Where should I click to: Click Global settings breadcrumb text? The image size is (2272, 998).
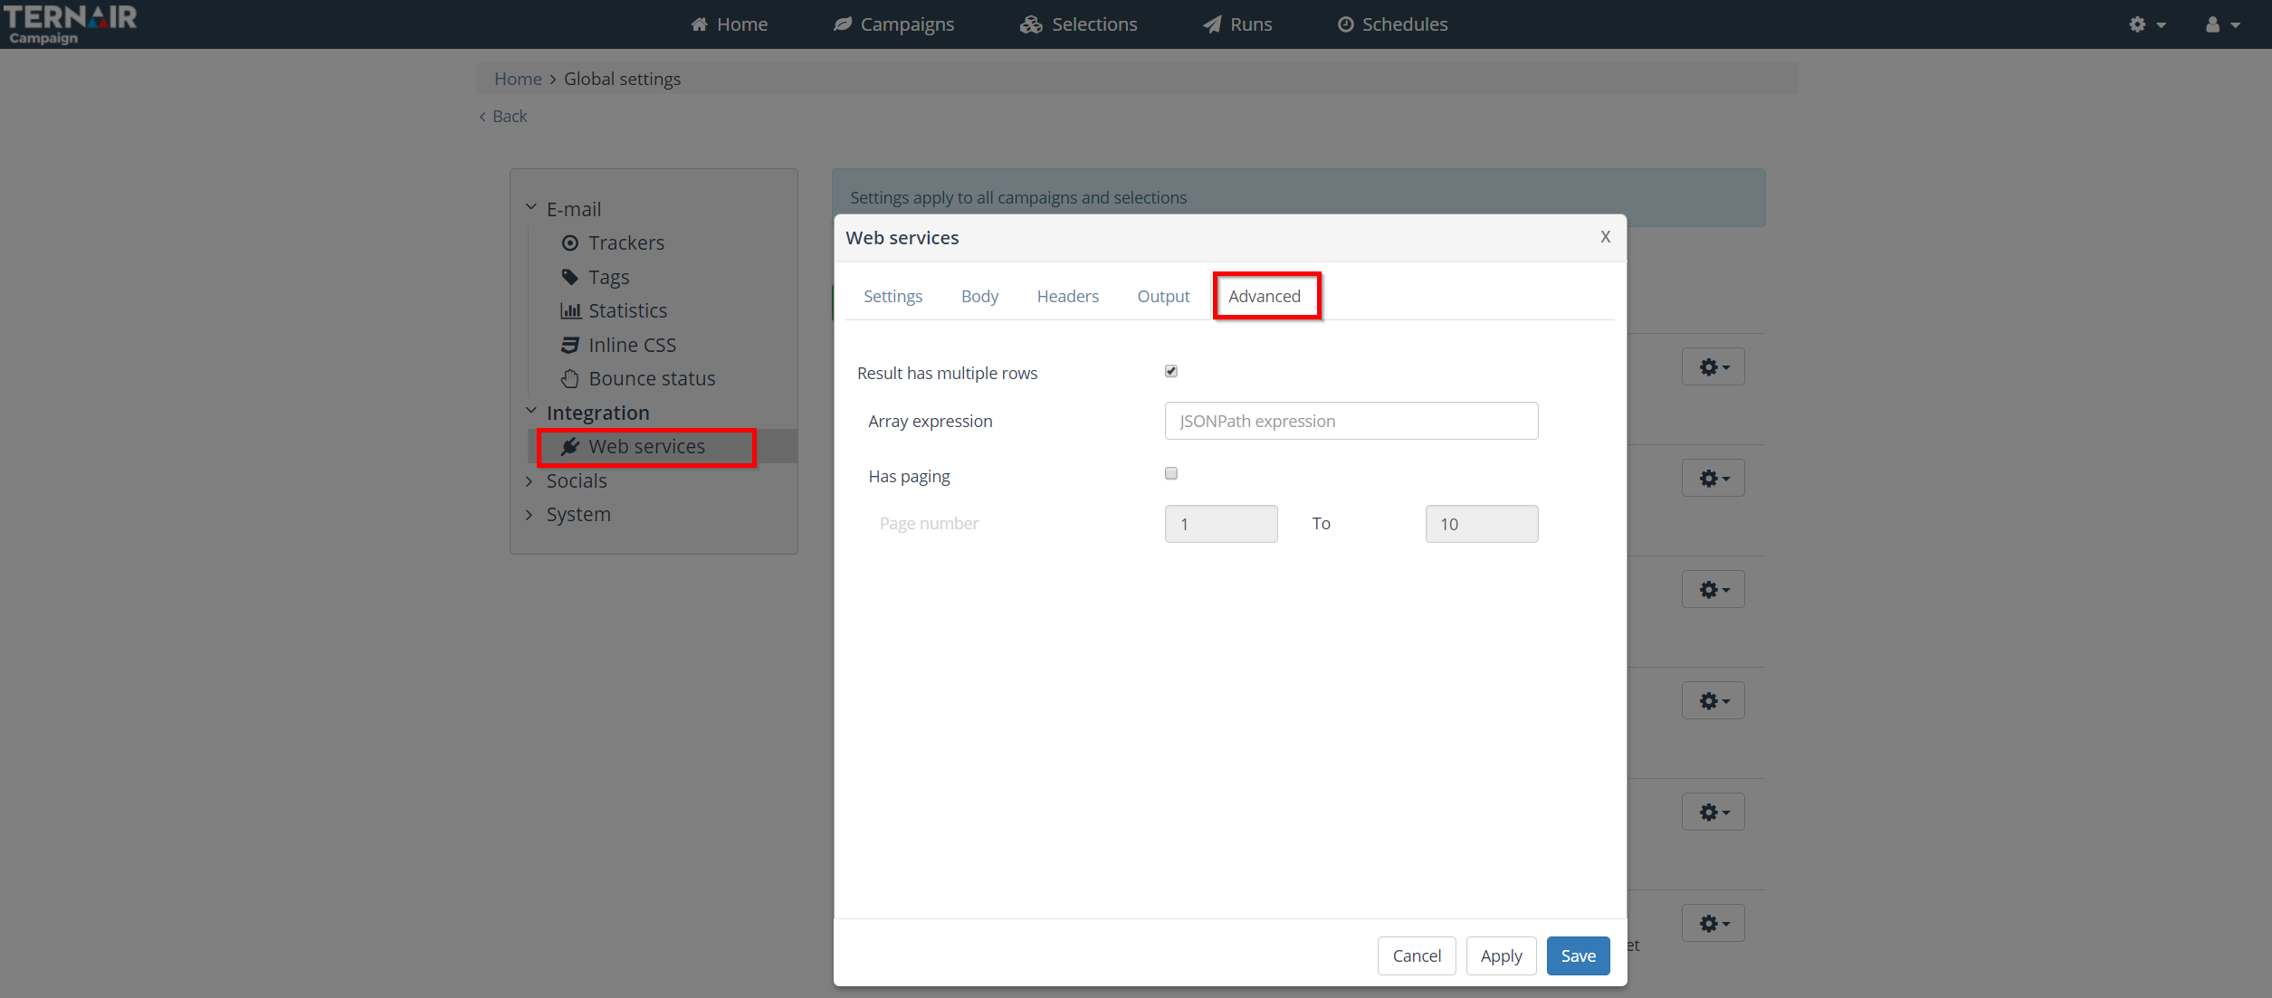tap(623, 79)
